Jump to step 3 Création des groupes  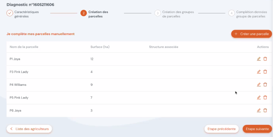tap(157, 13)
